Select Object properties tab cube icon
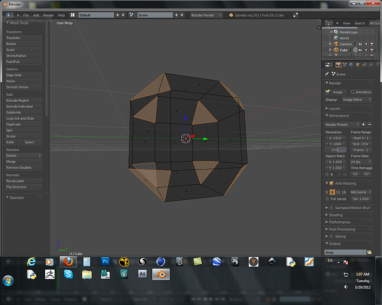 [x=358, y=65]
